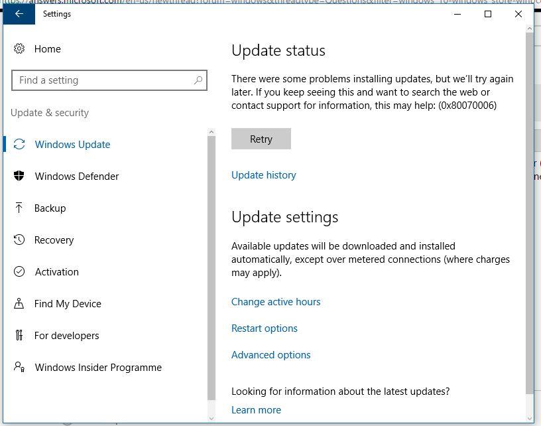The height and width of the screenshot is (426, 541).
Task: Click the Home gear icon
Action: pos(19,48)
